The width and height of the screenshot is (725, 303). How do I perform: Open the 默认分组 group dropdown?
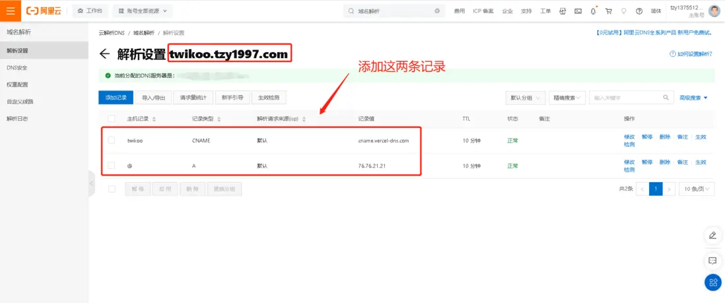[x=526, y=98]
